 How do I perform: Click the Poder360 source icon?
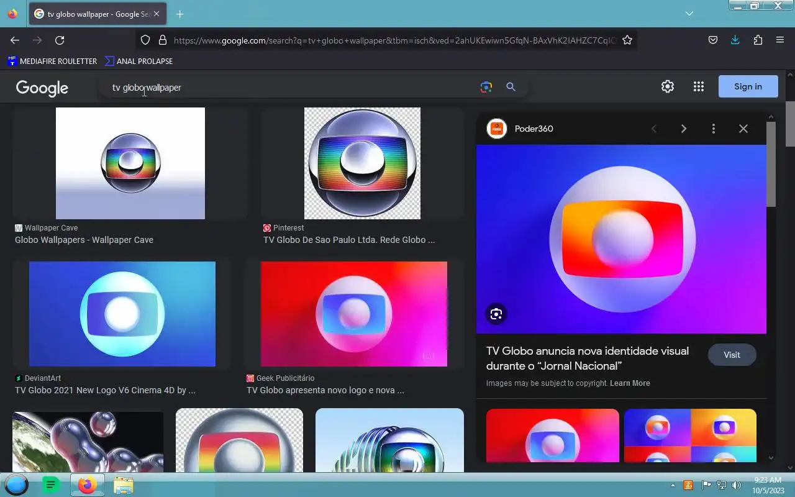pos(497,129)
